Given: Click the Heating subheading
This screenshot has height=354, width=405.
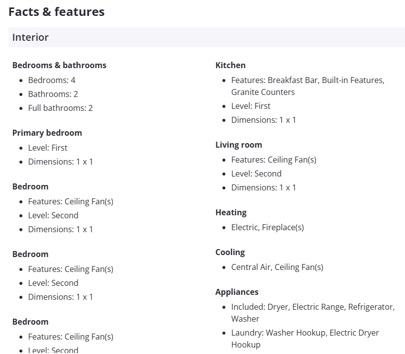Looking at the screenshot, I should [x=231, y=212].
